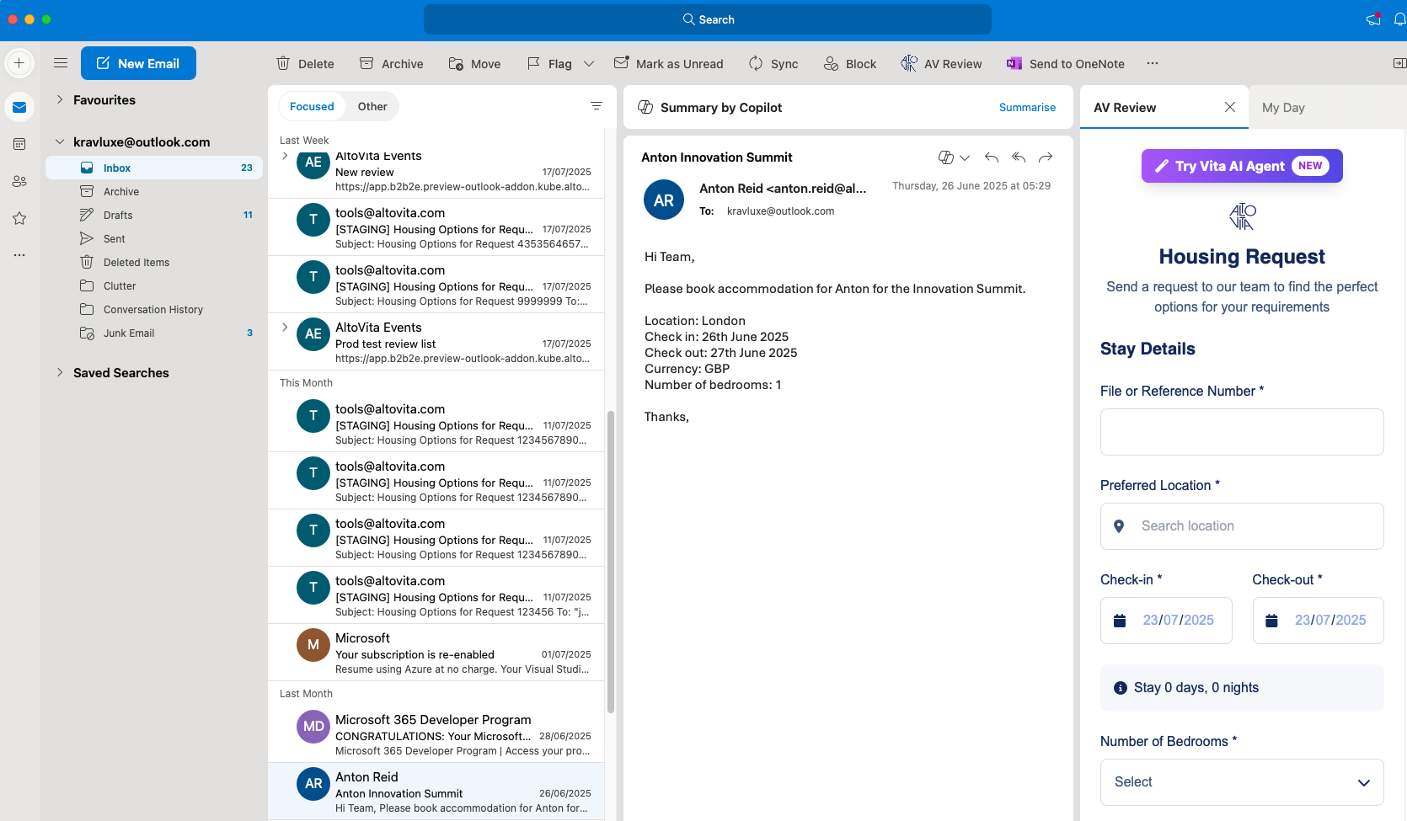Viewport: 1407px width, 821px height.
Task: Open the Conversation History folder
Action: [x=154, y=309]
